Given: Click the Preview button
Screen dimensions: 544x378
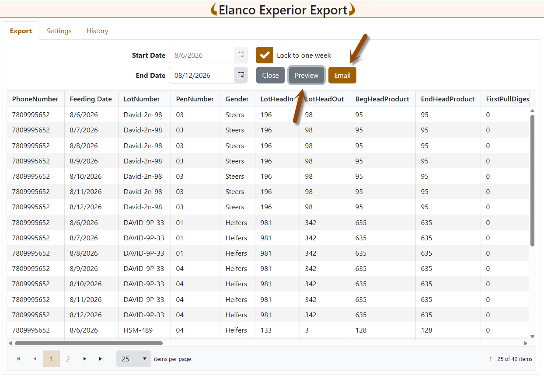Looking at the screenshot, I should (x=307, y=75).
